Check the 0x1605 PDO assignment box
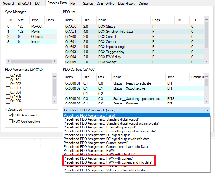Image resolution: width=215 pixels, height=174 pixels. (8, 97)
